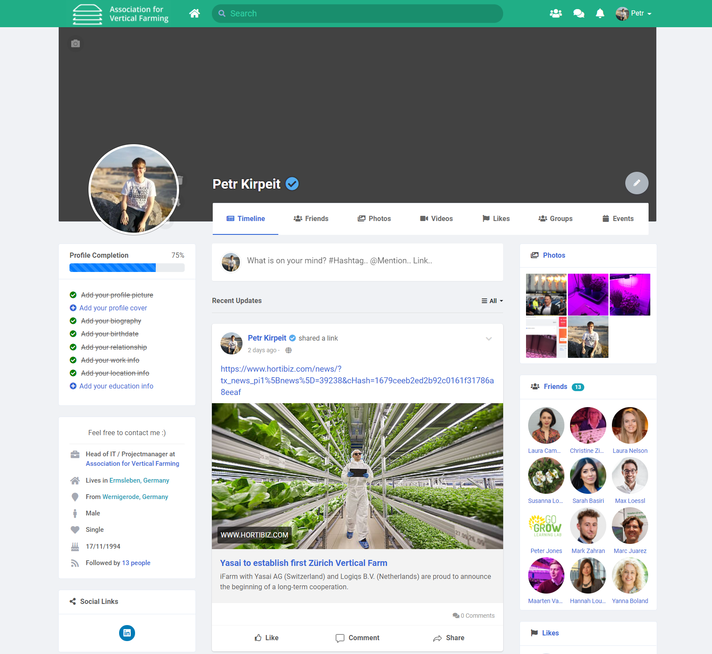
Task: Open Association for Vertical Farming work link
Action: (x=132, y=464)
